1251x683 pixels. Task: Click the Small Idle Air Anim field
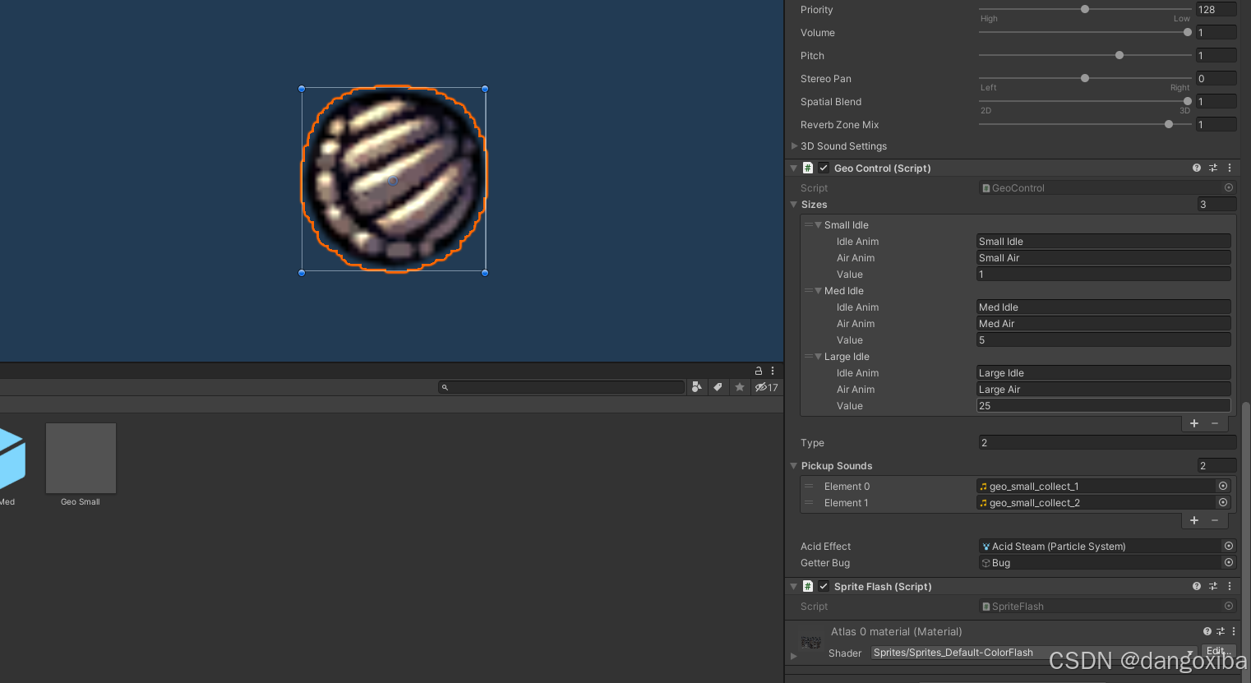[1103, 257]
